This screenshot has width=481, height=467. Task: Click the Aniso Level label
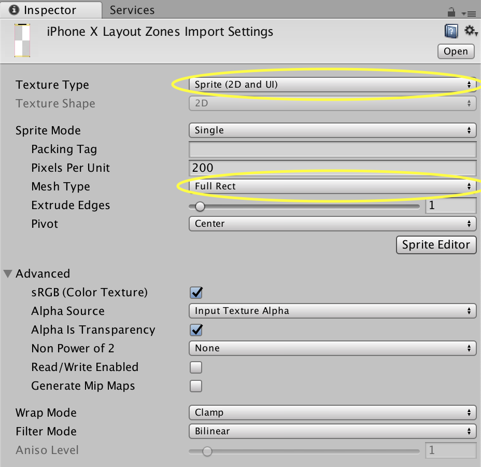click(x=47, y=450)
